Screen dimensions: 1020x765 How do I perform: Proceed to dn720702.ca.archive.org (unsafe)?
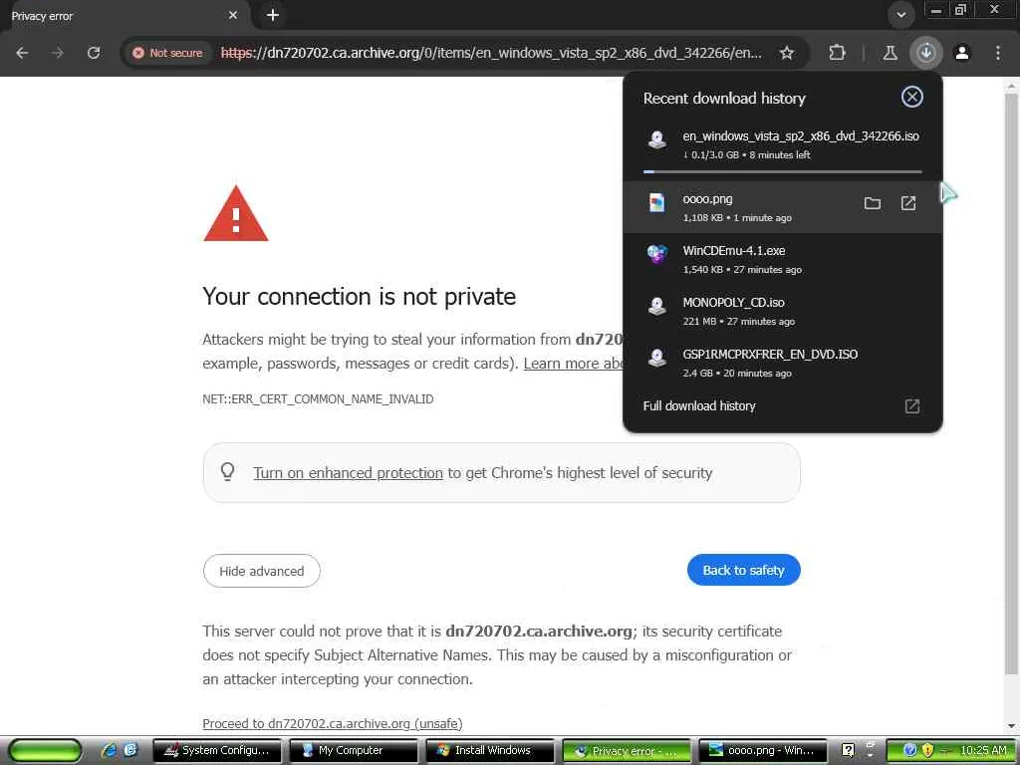(332, 723)
